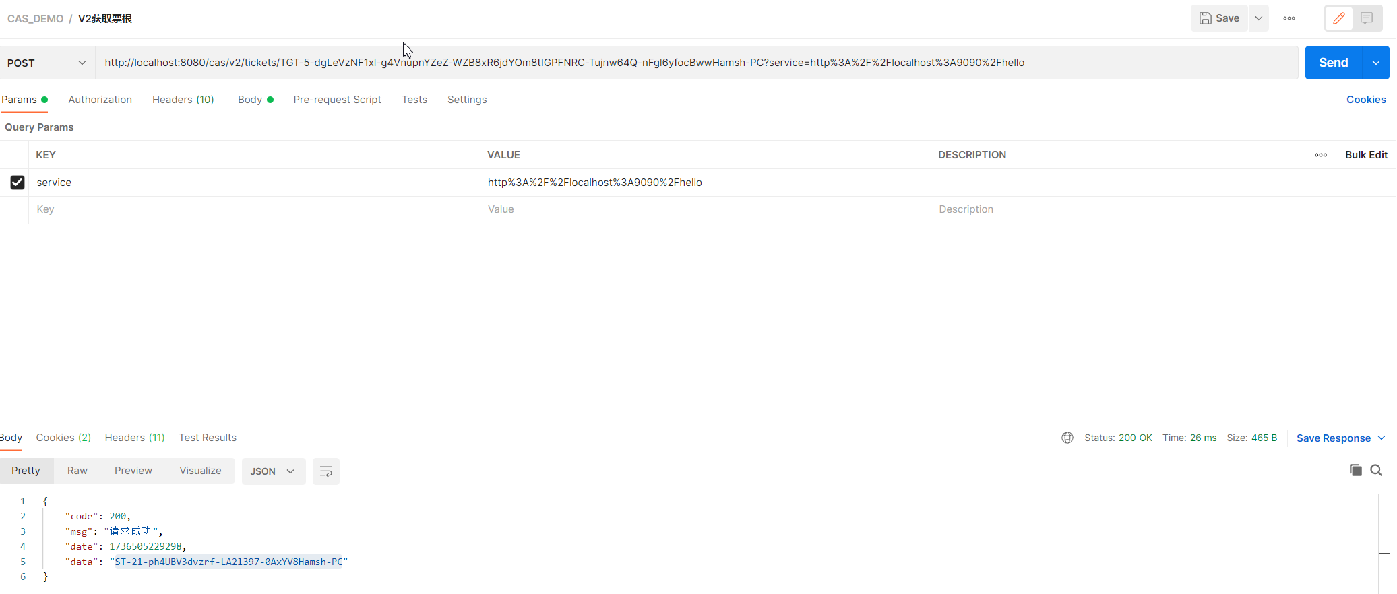
Task: Click the network globe icon
Action: tap(1067, 438)
